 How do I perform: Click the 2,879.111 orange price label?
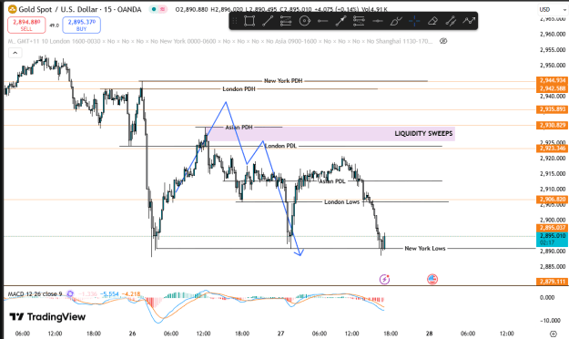552,282
